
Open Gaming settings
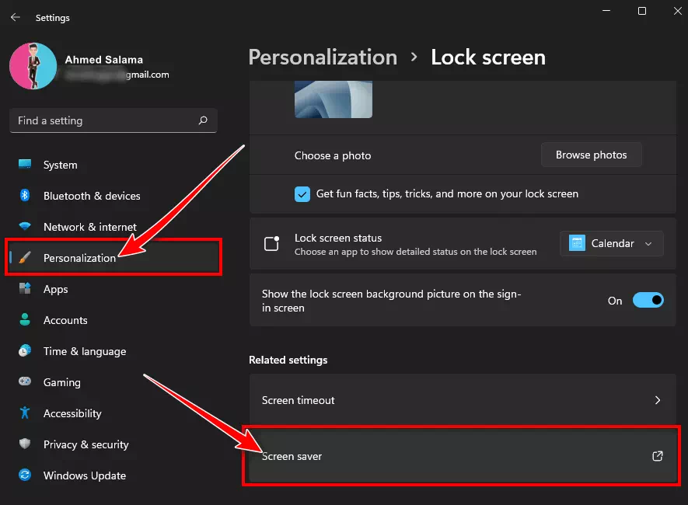click(114, 382)
